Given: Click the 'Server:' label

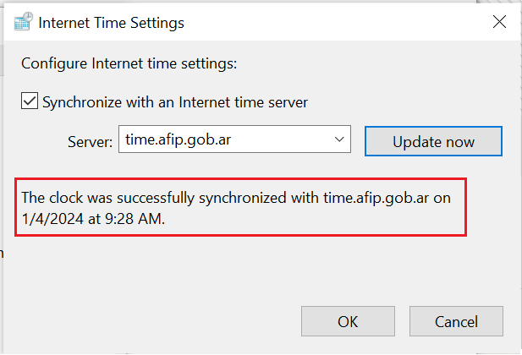Looking at the screenshot, I should (91, 142).
